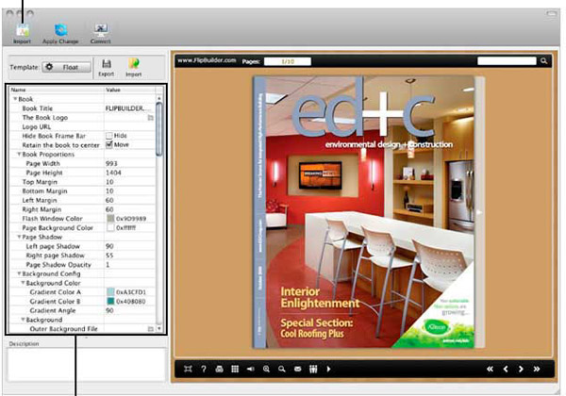Collapse the Background group above Outer Background File

click(x=23, y=320)
